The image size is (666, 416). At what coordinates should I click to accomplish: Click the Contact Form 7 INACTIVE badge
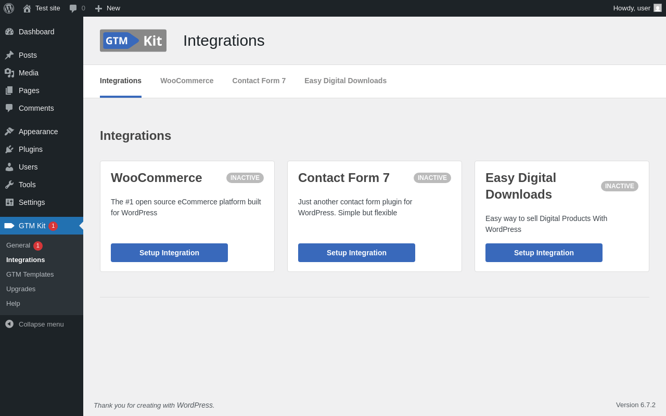click(x=432, y=178)
